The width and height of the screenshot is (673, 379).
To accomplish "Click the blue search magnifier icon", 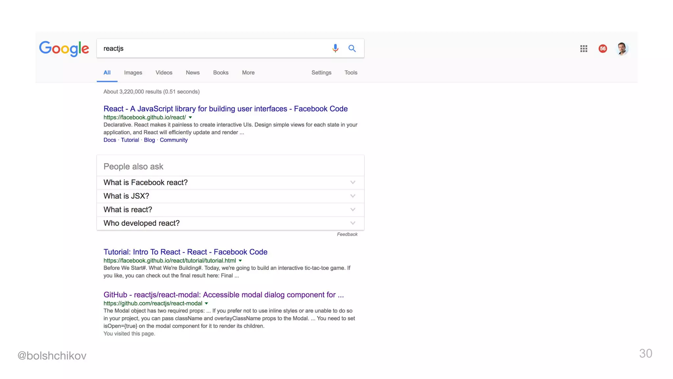I will pos(352,48).
